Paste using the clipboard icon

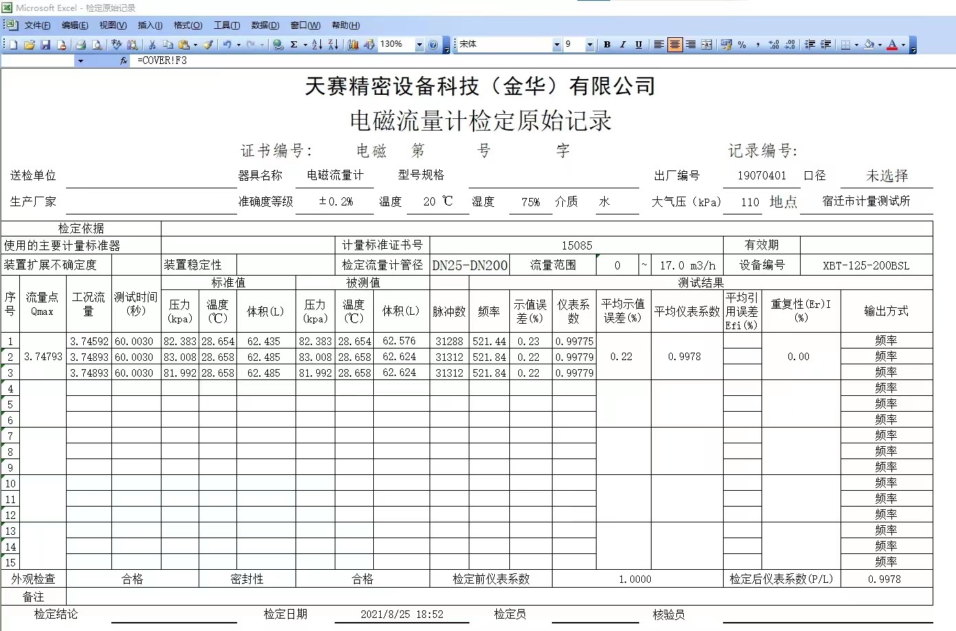click(x=184, y=45)
